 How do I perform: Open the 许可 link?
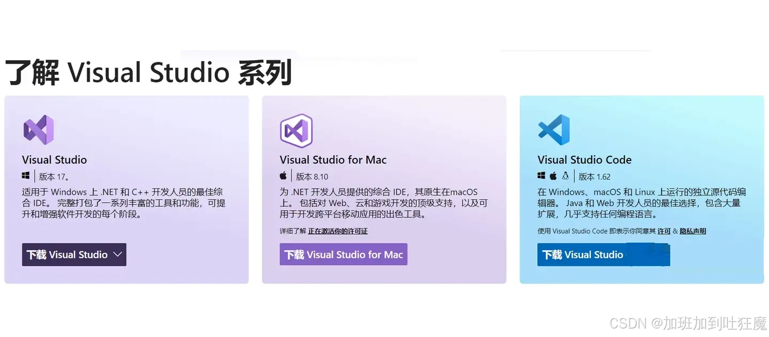click(x=664, y=231)
